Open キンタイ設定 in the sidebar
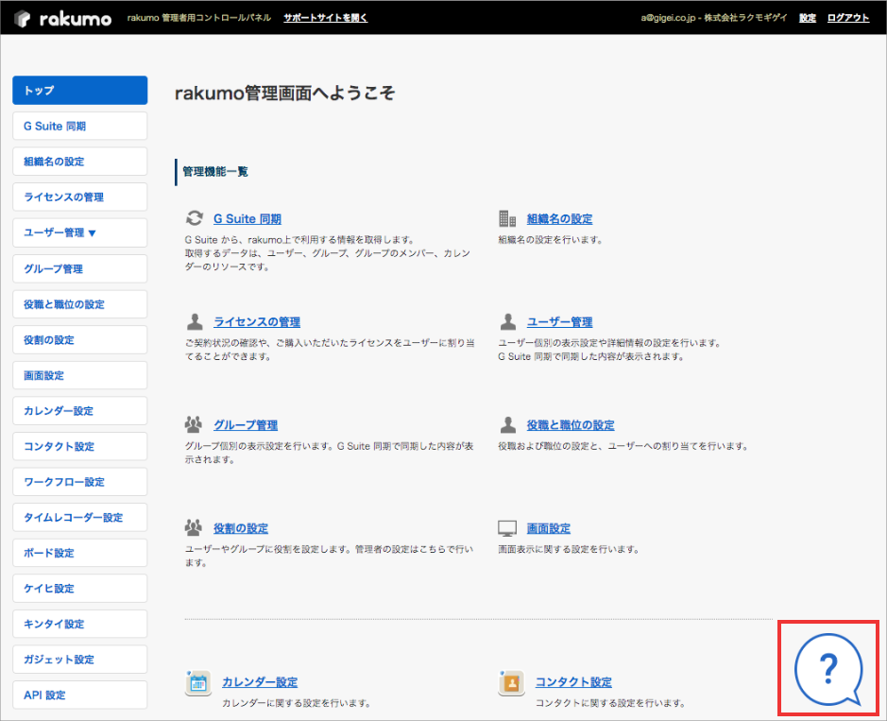The width and height of the screenshot is (887, 721). [79, 625]
